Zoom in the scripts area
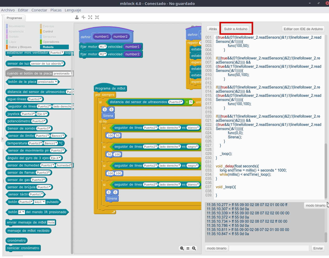Image resolution: width=329 pixels, height=258 pixels. (194, 248)
